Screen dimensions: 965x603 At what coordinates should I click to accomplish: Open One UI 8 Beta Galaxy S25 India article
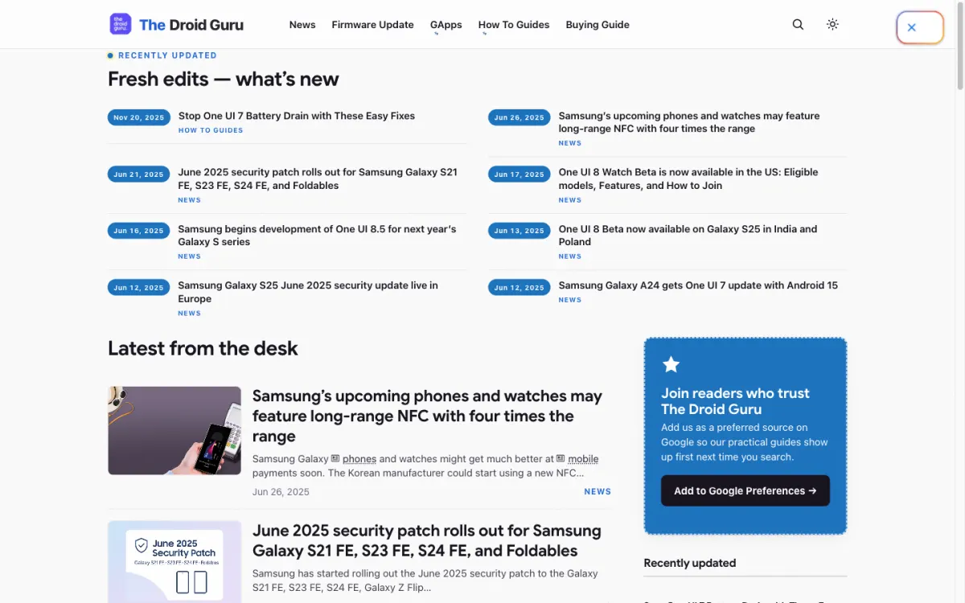(688, 236)
